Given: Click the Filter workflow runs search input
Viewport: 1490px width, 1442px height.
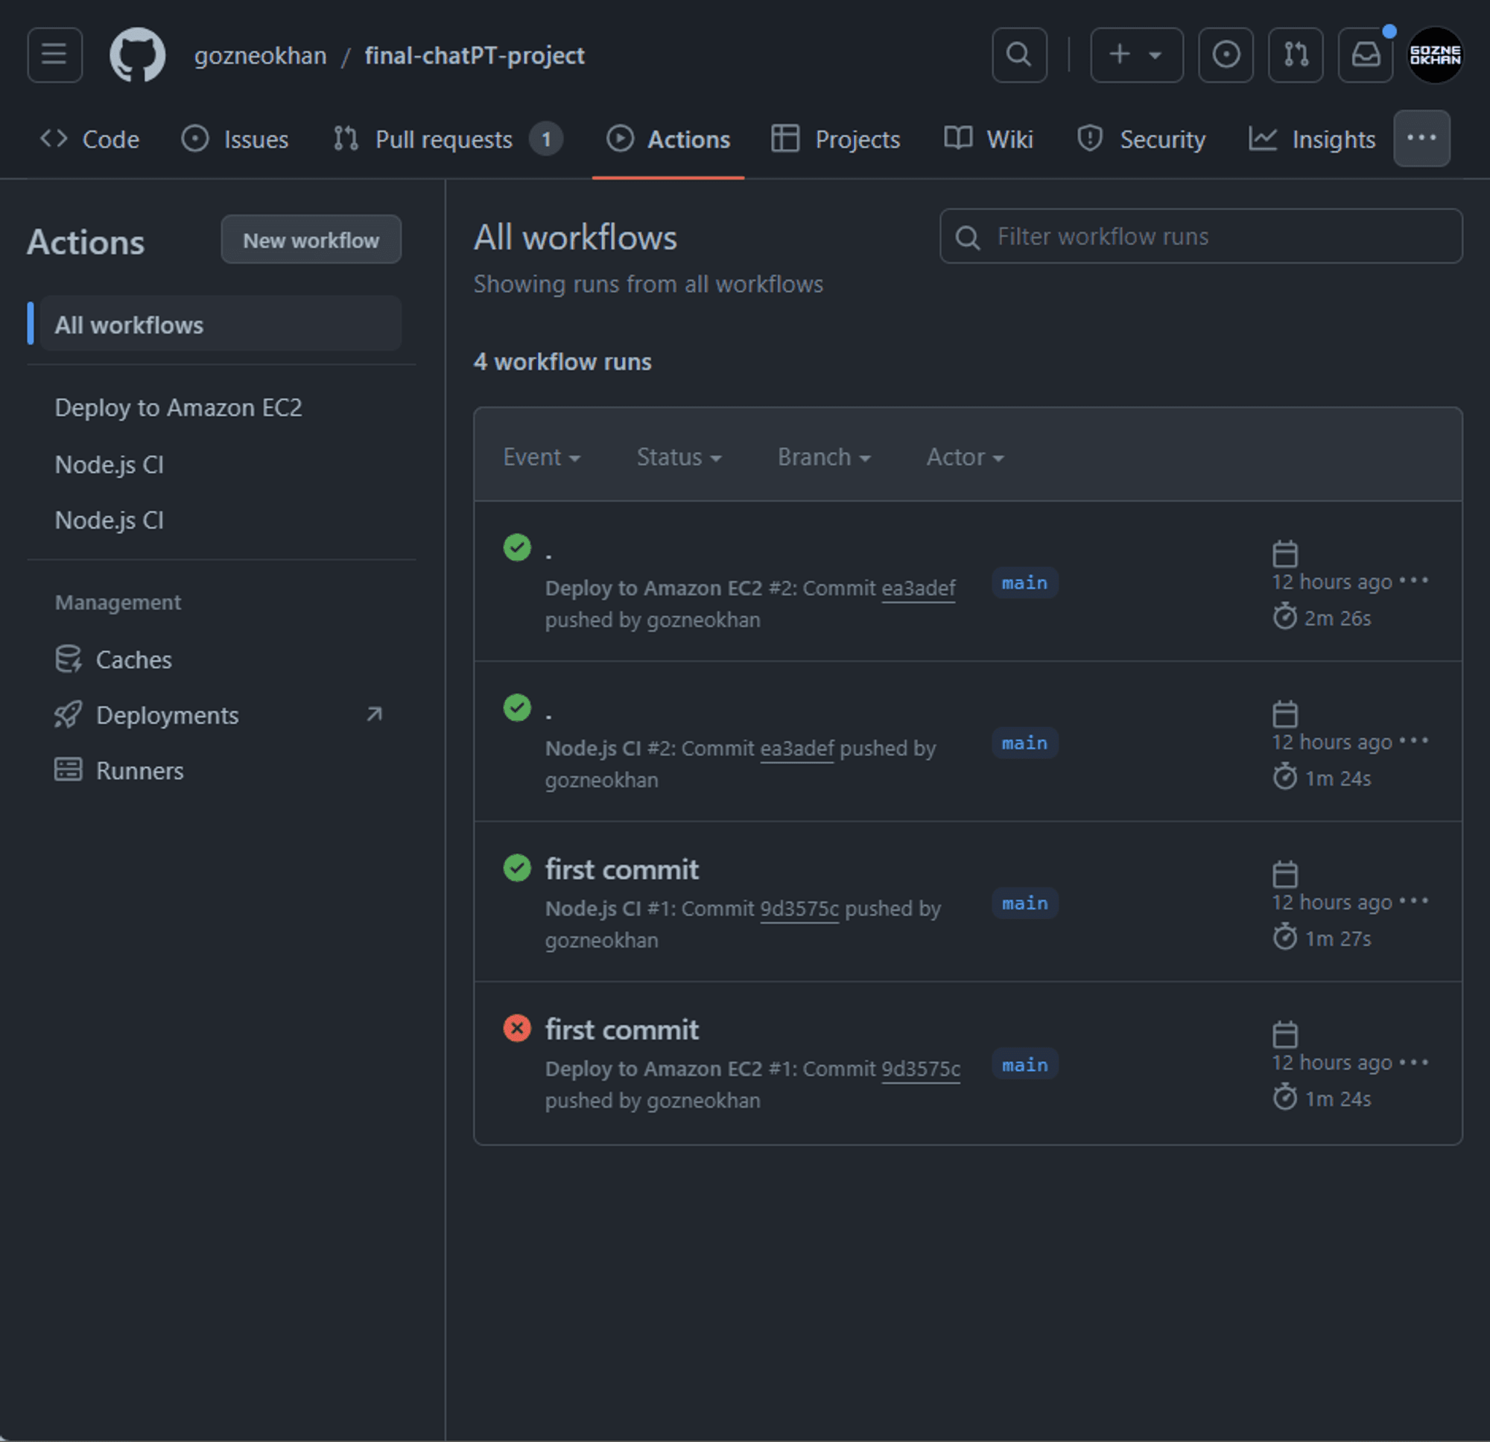Looking at the screenshot, I should (x=1197, y=235).
